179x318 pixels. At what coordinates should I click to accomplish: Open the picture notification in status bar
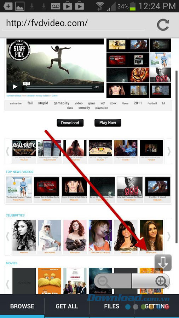(20, 6)
